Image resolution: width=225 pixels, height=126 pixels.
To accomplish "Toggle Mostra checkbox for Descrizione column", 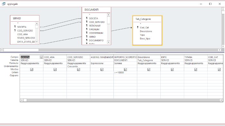I will point(149,70).
